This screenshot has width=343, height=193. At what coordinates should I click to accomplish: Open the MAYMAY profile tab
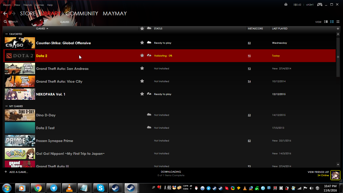coord(115,14)
